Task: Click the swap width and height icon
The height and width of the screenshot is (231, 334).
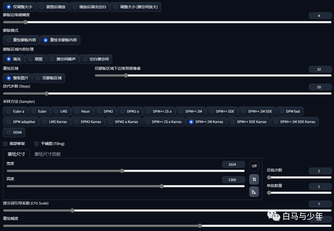Action: click(x=254, y=179)
